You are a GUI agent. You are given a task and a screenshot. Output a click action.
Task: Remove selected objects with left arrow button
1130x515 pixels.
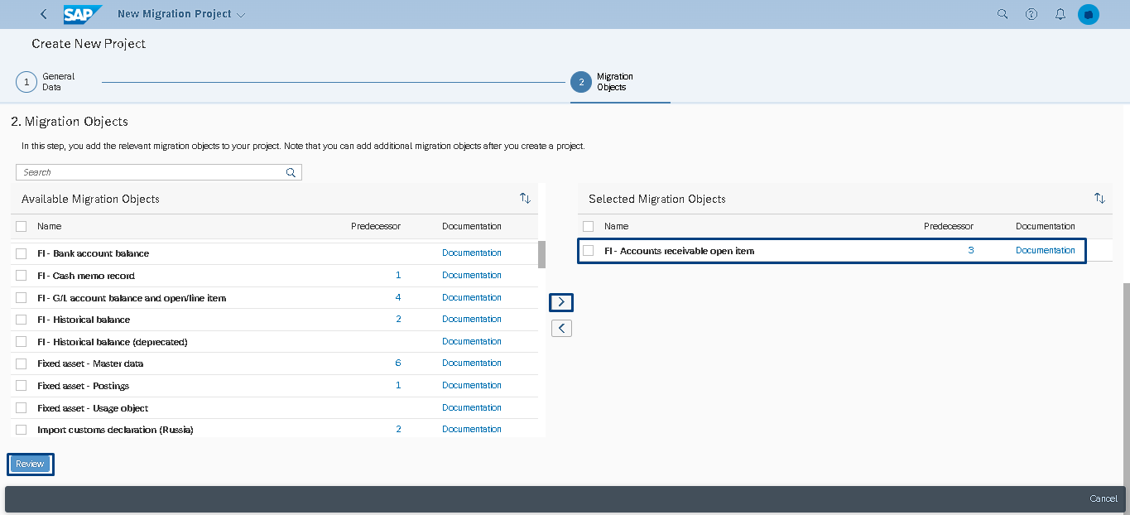pos(561,329)
